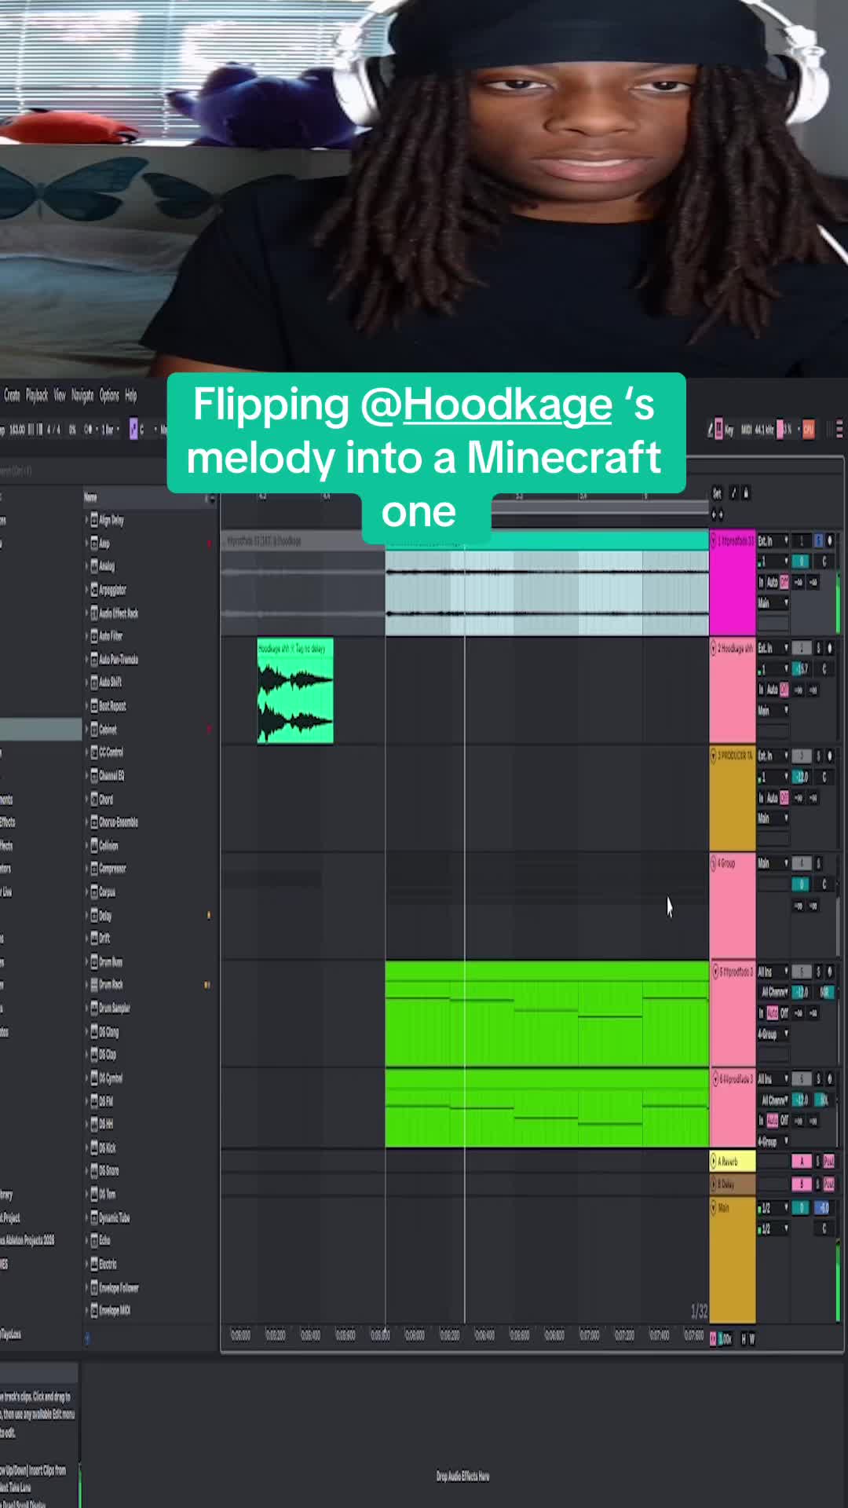Viewport: 848px width, 1508px height.
Task: Select the green MIDI clip on track 5
Action: (x=547, y=1013)
